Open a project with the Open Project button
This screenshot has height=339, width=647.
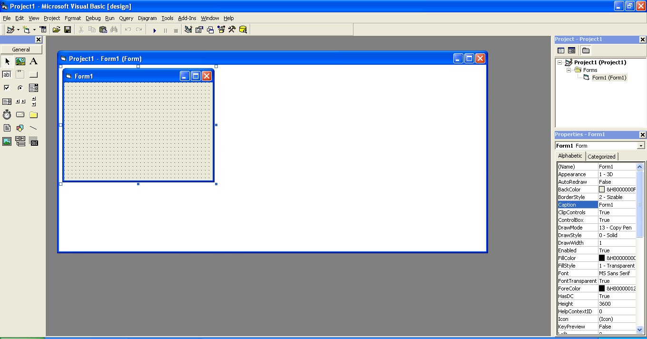56,29
